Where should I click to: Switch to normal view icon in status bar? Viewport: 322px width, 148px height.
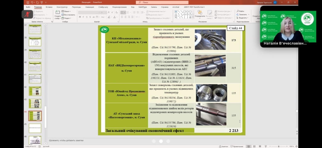tap(248, 146)
